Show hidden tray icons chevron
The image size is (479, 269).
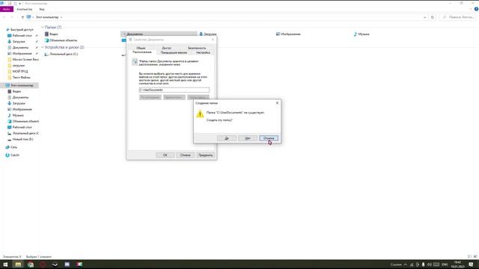pyautogui.click(x=406, y=265)
